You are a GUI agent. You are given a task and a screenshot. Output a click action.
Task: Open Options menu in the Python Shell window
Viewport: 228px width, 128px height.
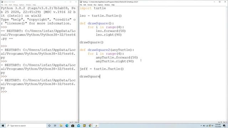(x=22, y=5)
